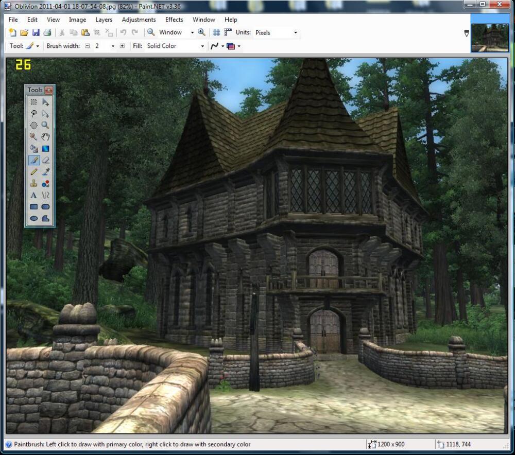Cut the selection with the scissors icon
The width and height of the screenshot is (515, 455).
pyautogui.click(x=62, y=32)
